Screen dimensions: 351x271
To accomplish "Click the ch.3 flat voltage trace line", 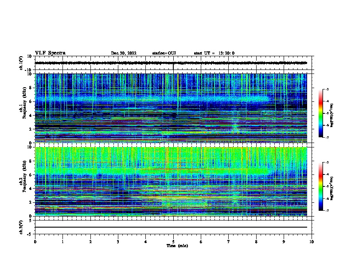I will pyautogui.click(x=171, y=227).
